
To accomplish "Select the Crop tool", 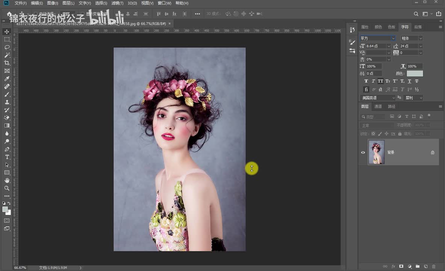I will [x=7, y=63].
